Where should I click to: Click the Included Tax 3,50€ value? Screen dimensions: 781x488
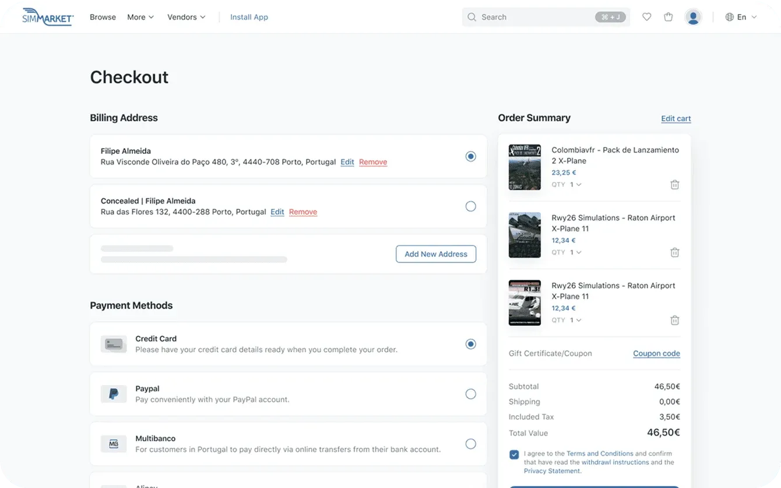[669, 417]
